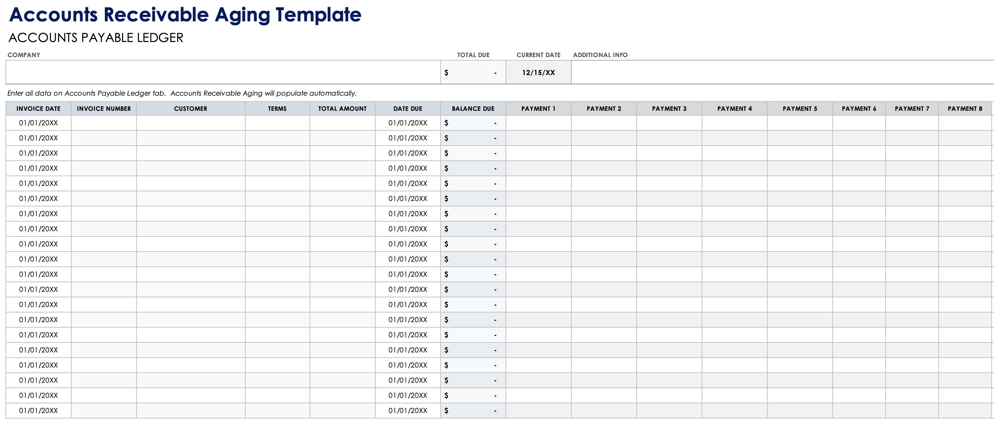Click the Company name input field
Viewport: 994px width, 424px height.
click(x=223, y=72)
